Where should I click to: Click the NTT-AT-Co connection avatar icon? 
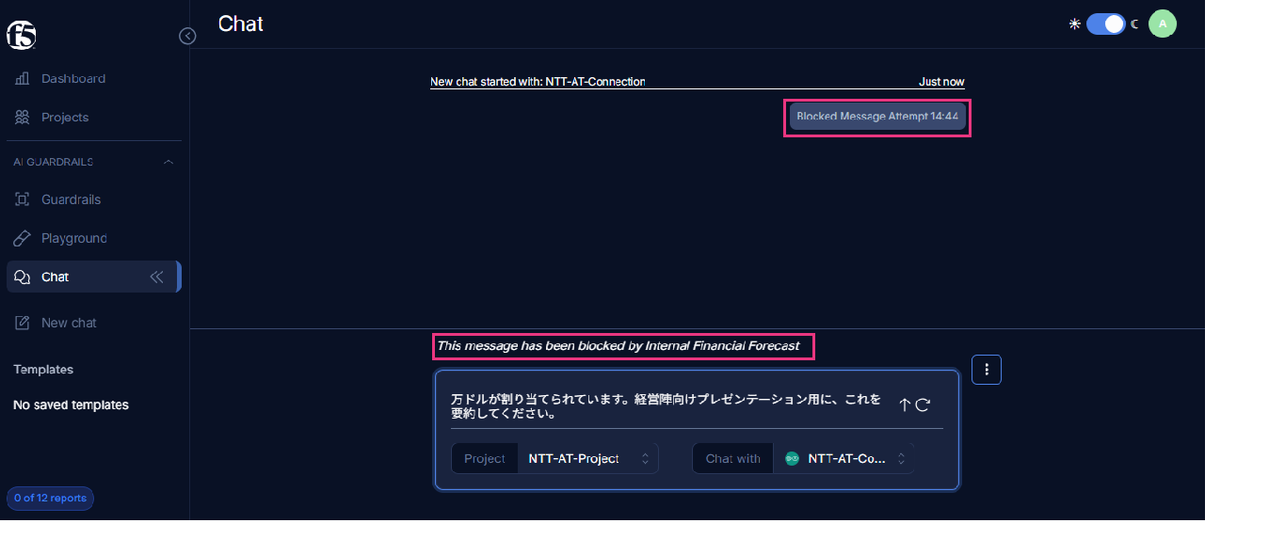click(x=792, y=459)
